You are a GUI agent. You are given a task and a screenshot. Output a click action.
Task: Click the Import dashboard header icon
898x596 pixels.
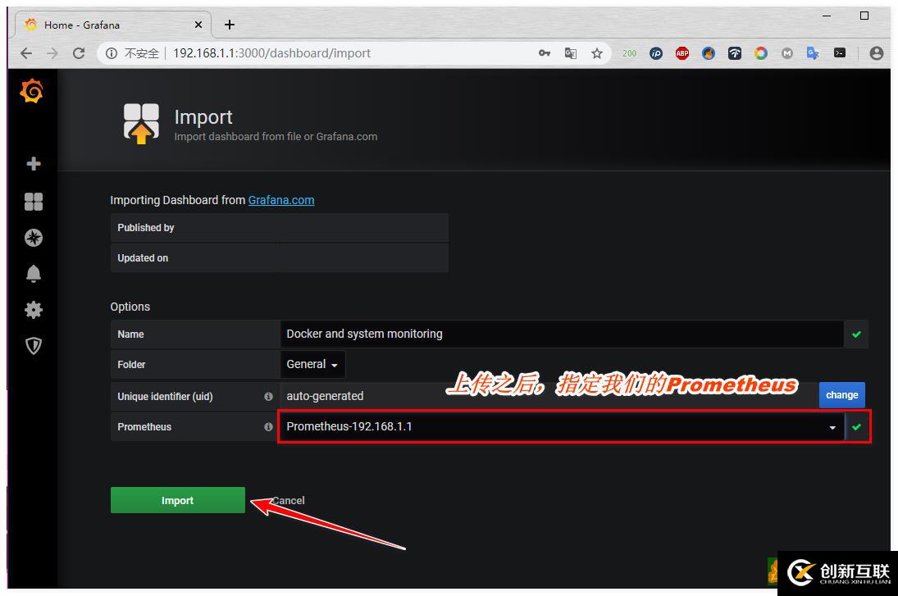pos(141,123)
